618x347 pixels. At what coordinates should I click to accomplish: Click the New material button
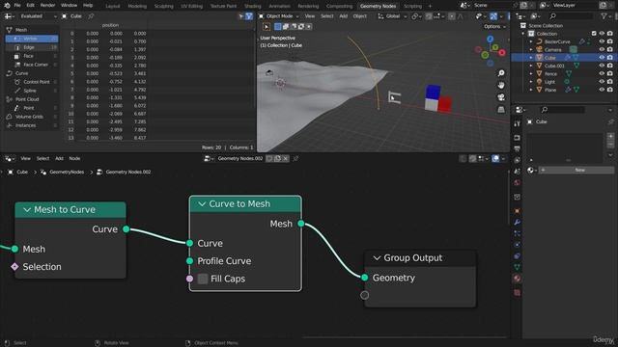pos(576,170)
